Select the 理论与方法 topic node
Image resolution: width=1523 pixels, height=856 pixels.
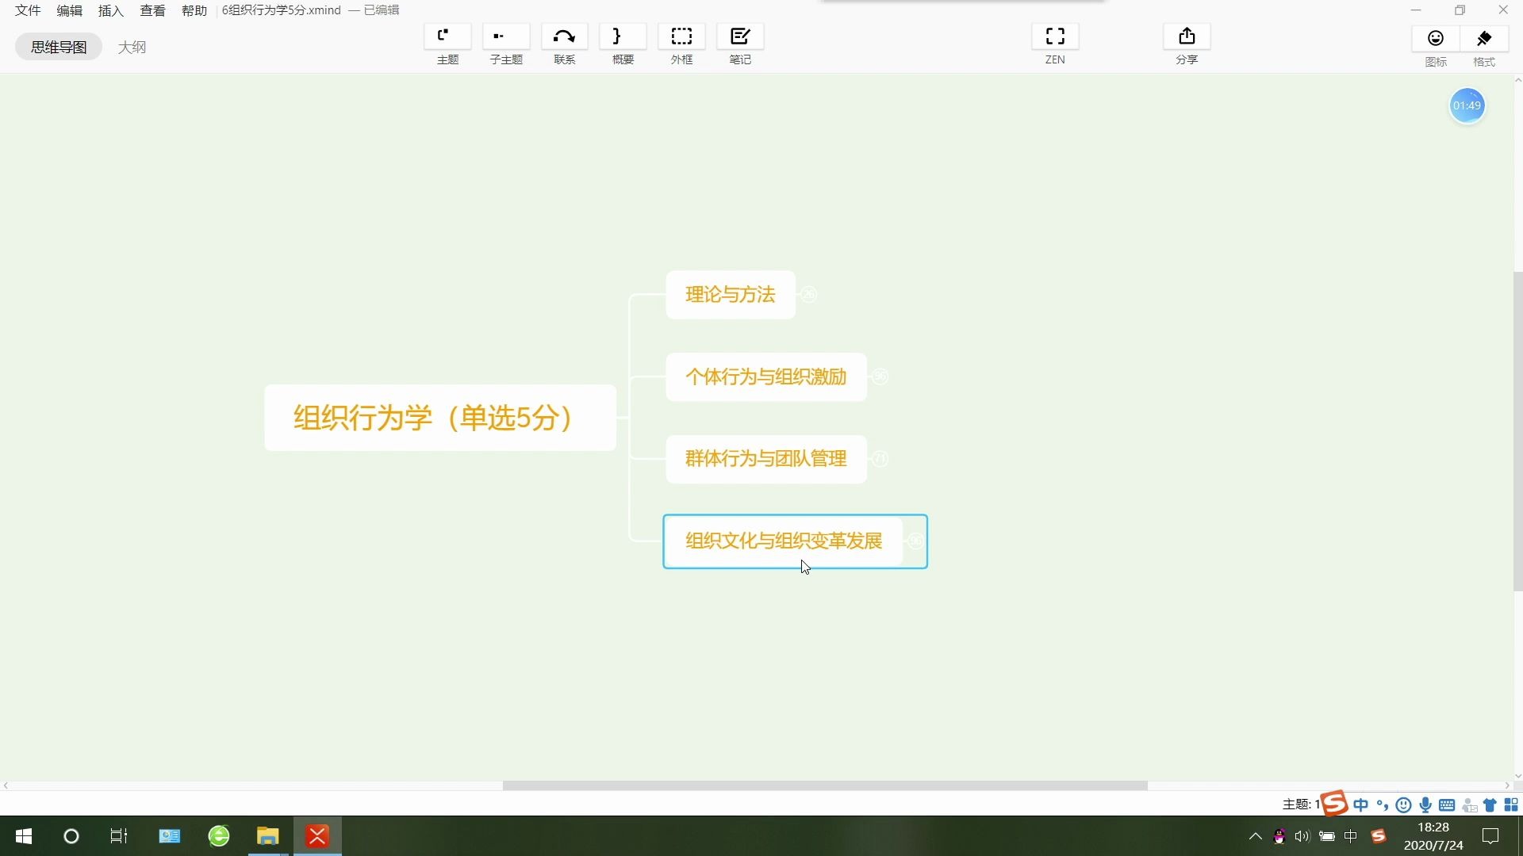(x=730, y=295)
